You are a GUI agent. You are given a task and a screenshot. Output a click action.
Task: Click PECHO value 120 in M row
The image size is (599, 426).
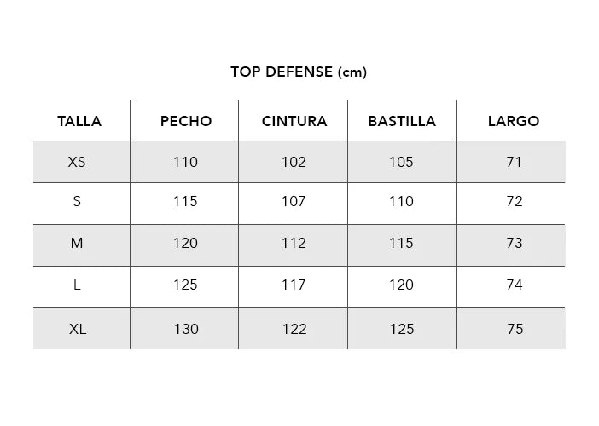coord(185,244)
